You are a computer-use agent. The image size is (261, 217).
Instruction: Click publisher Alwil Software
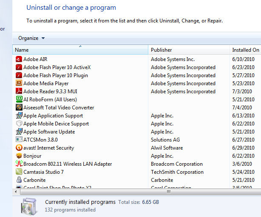[167, 148]
